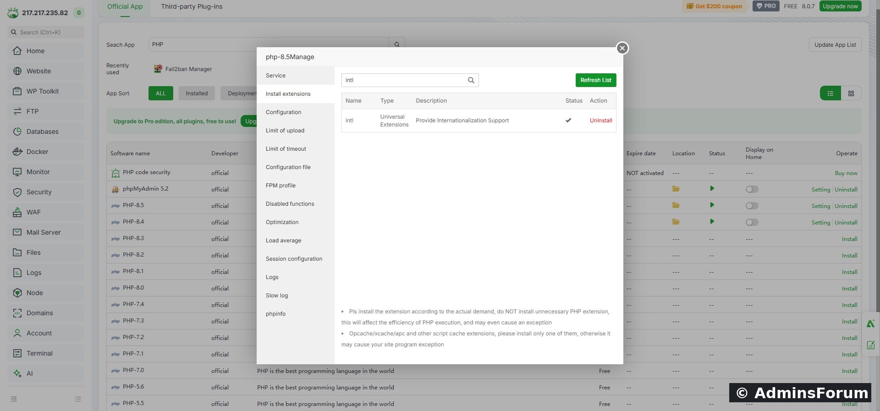Click the phpMyAdmin 5.2 running status icon
The width and height of the screenshot is (880, 411).
tap(712, 188)
